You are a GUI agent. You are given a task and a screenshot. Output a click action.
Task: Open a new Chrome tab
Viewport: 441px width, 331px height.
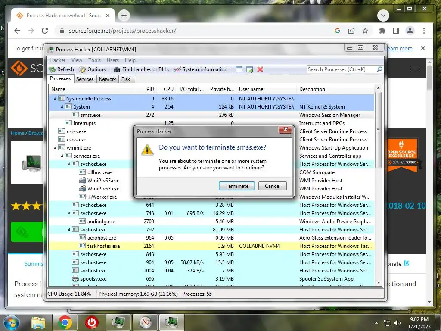pyautogui.click(x=124, y=16)
